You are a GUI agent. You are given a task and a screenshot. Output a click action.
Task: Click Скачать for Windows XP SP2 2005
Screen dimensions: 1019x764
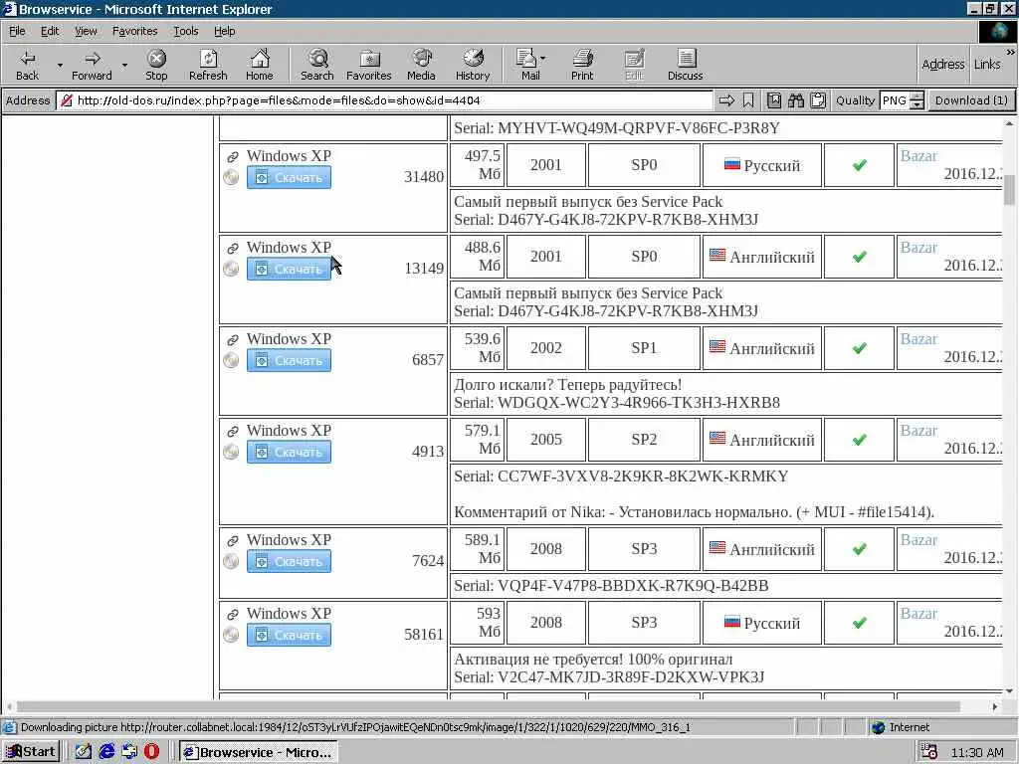pyautogui.click(x=289, y=453)
